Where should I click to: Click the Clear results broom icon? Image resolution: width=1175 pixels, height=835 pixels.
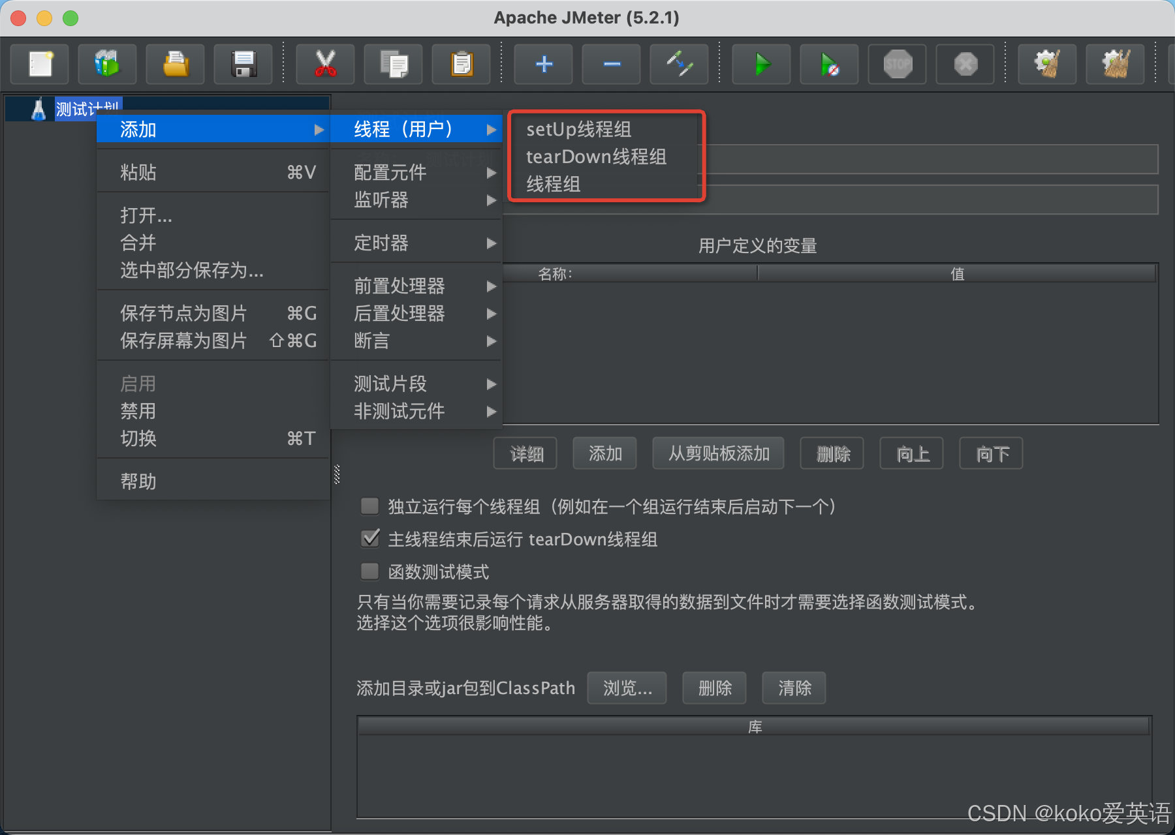[1047, 64]
